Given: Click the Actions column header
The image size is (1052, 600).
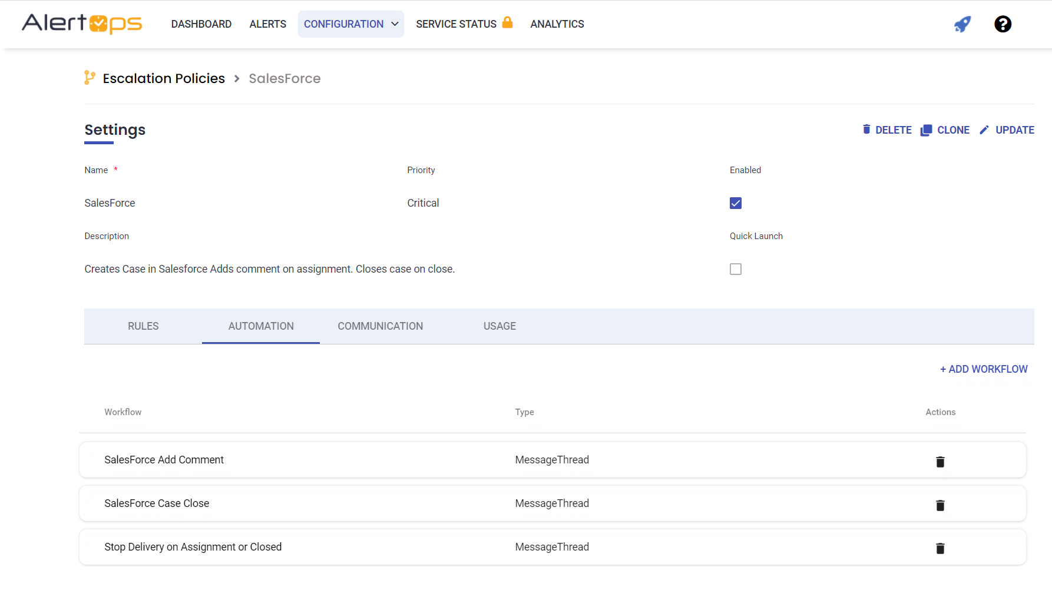Looking at the screenshot, I should (x=940, y=412).
